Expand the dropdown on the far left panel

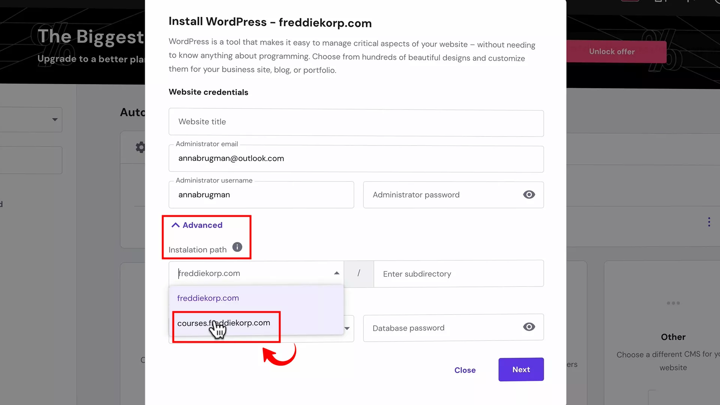[x=55, y=120]
